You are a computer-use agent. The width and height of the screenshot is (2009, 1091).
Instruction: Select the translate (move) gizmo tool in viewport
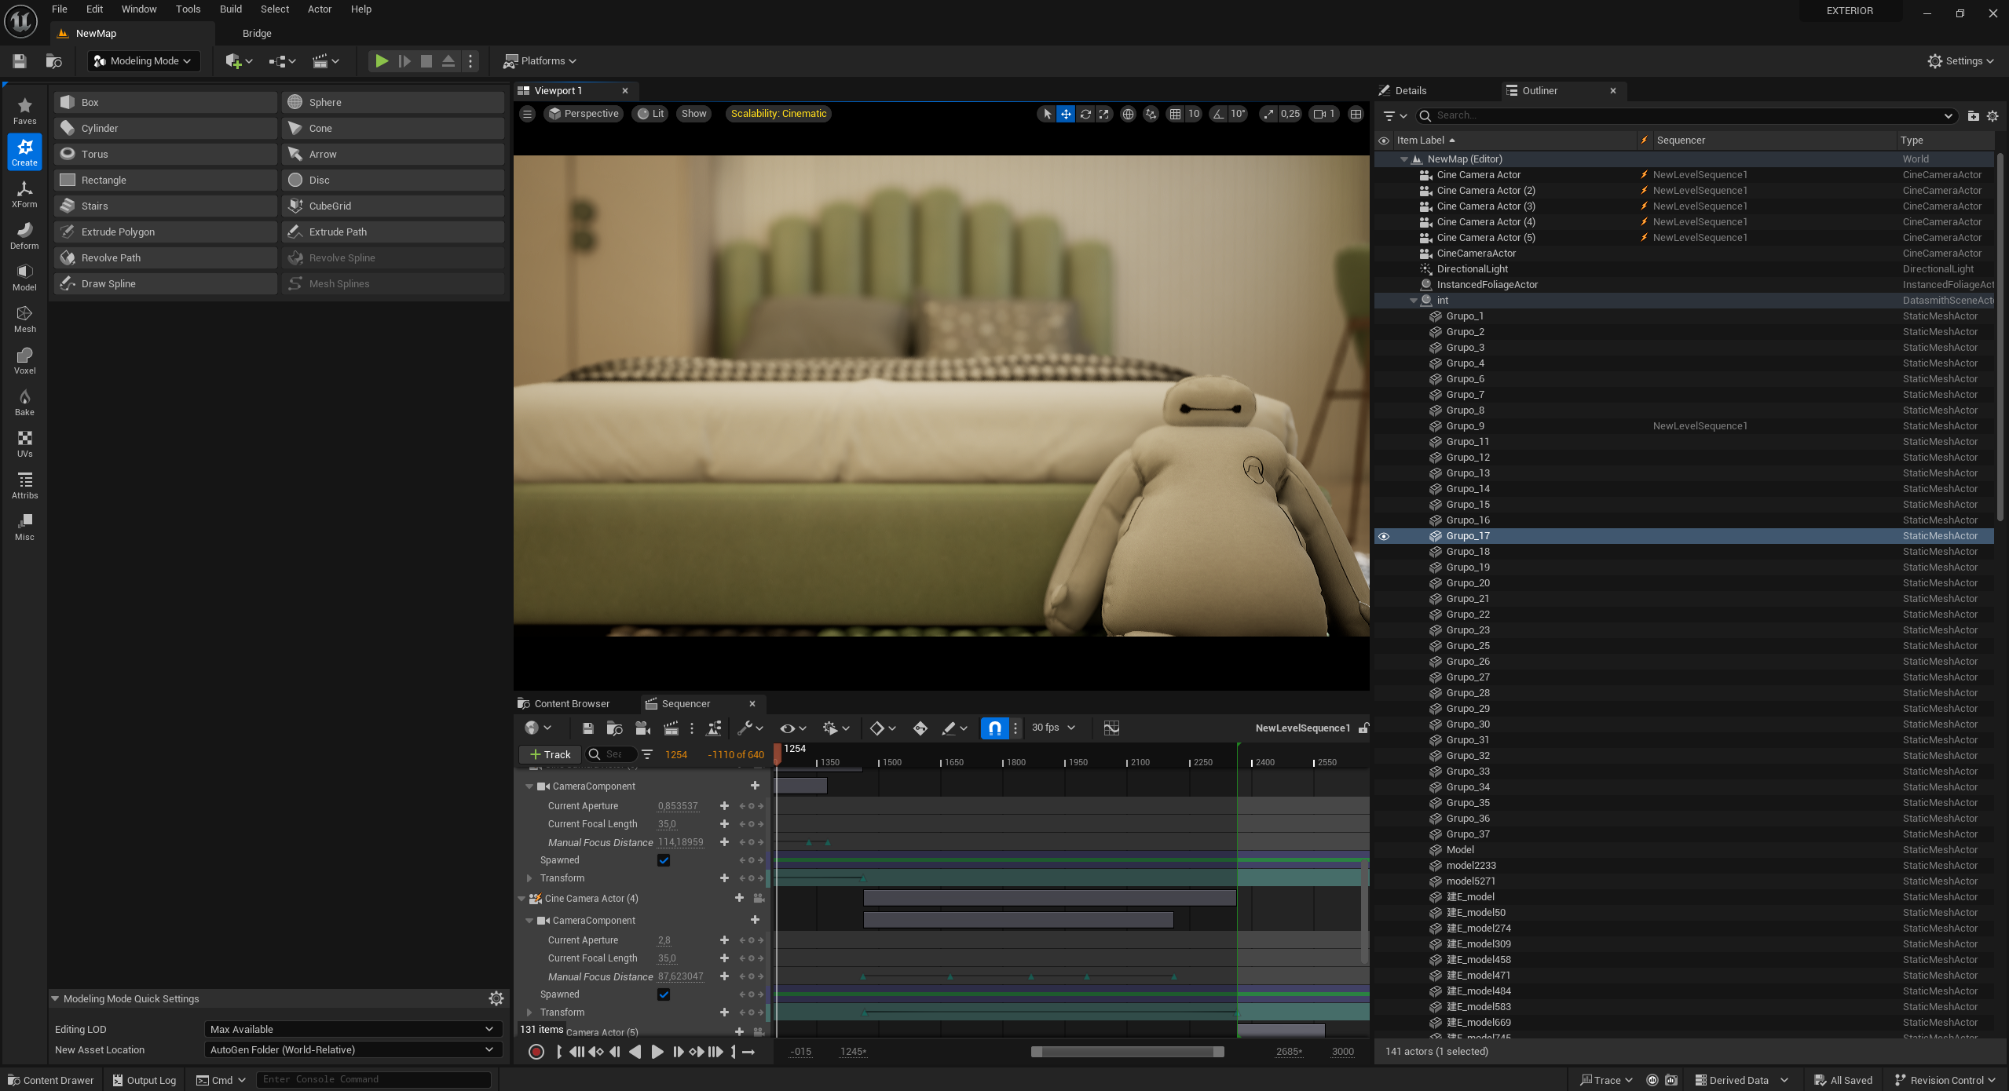(1066, 114)
